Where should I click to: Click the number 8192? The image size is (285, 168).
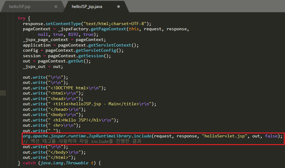coord(73,34)
